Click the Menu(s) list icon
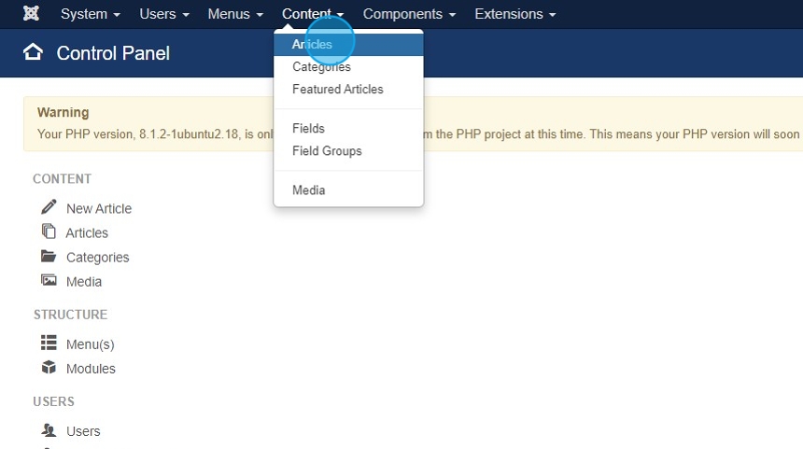 coord(49,343)
